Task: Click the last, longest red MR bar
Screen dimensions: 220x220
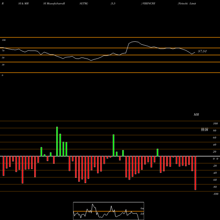Action: point(195,173)
